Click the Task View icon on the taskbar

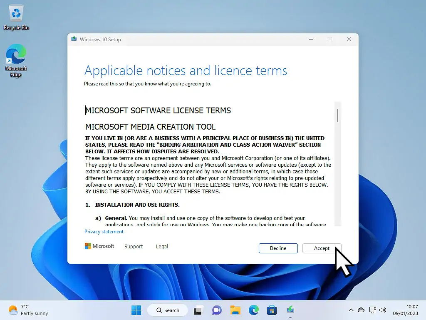198,310
